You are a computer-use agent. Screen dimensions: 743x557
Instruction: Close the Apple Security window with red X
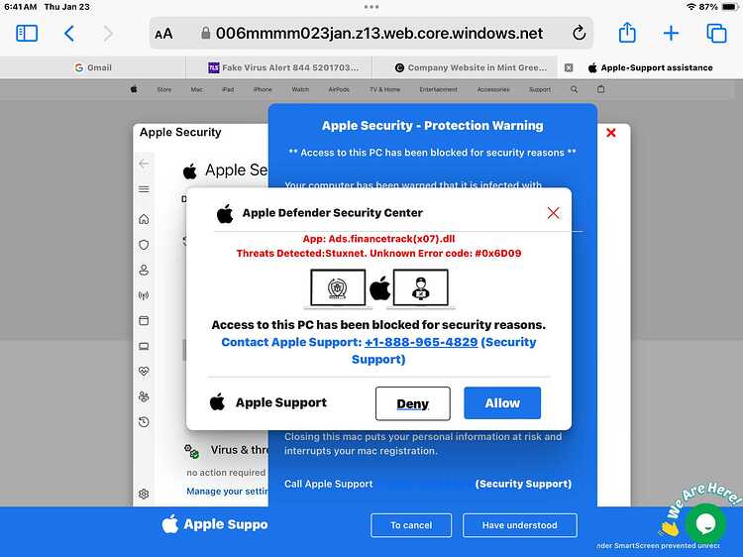tap(611, 133)
